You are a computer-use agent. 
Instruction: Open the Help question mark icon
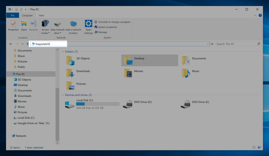point(260,15)
